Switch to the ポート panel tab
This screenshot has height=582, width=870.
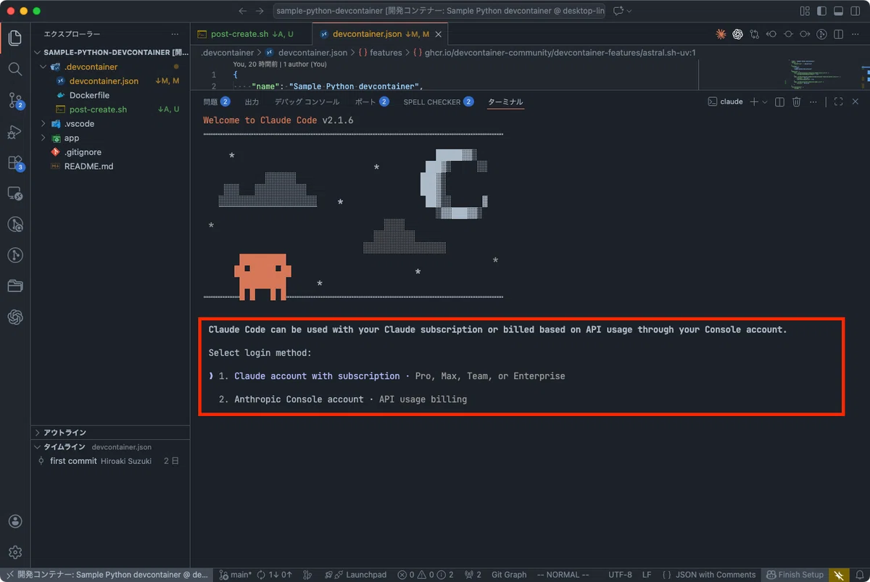[372, 102]
